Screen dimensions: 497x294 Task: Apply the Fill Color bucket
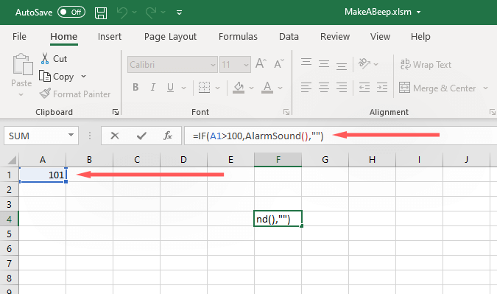coord(239,88)
